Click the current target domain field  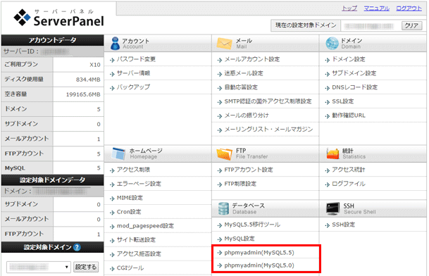[x=368, y=26]
